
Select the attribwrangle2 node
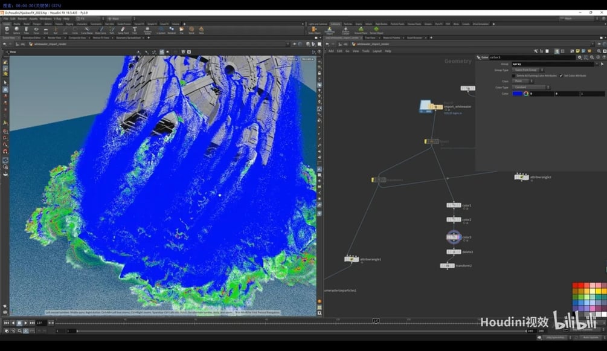(x=521, y=177)
